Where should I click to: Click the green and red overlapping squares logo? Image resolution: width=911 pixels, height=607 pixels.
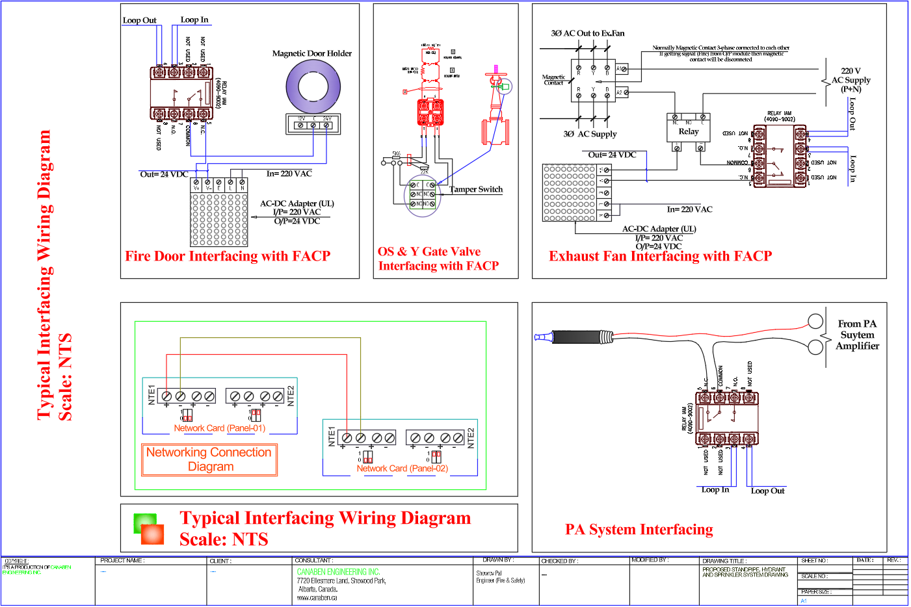click(148, 529)
